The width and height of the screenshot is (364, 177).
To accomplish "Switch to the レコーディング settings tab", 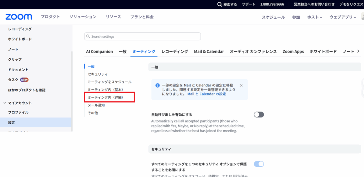I will (175, 51).
